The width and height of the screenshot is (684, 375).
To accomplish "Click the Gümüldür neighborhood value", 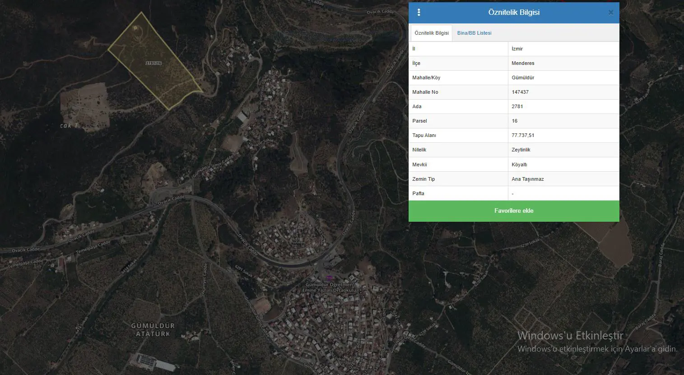I will [523, 78].
